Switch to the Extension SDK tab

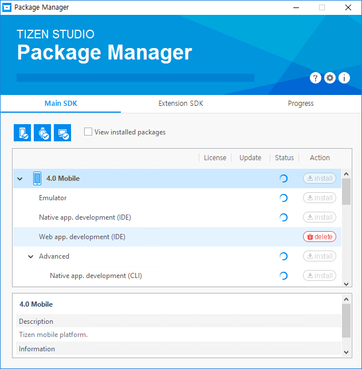click(x=180, y=104)
